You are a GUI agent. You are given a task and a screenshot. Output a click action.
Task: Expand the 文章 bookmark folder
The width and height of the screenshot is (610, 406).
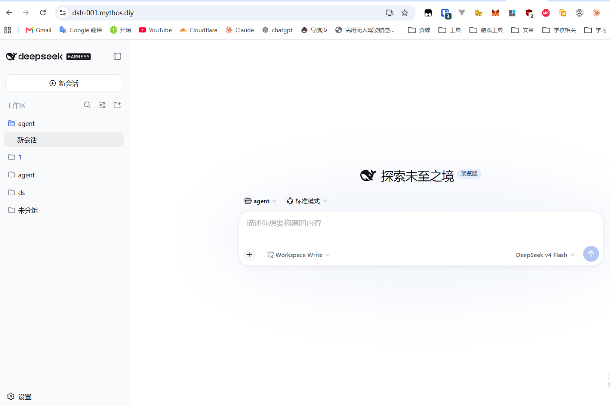[523, 30]
